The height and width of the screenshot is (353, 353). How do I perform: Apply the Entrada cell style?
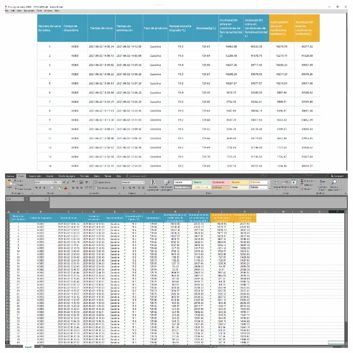220,187
